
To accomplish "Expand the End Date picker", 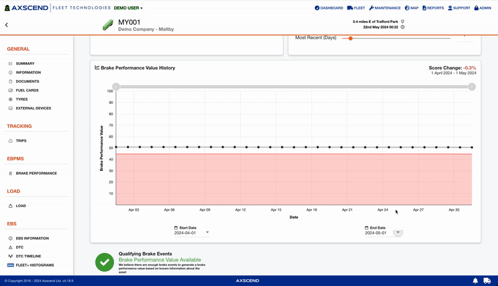I will coord(398,233).
